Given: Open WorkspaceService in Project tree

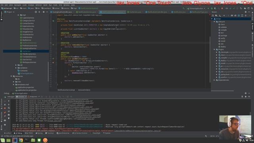Looking at the screenshot, I should [28, 62].
